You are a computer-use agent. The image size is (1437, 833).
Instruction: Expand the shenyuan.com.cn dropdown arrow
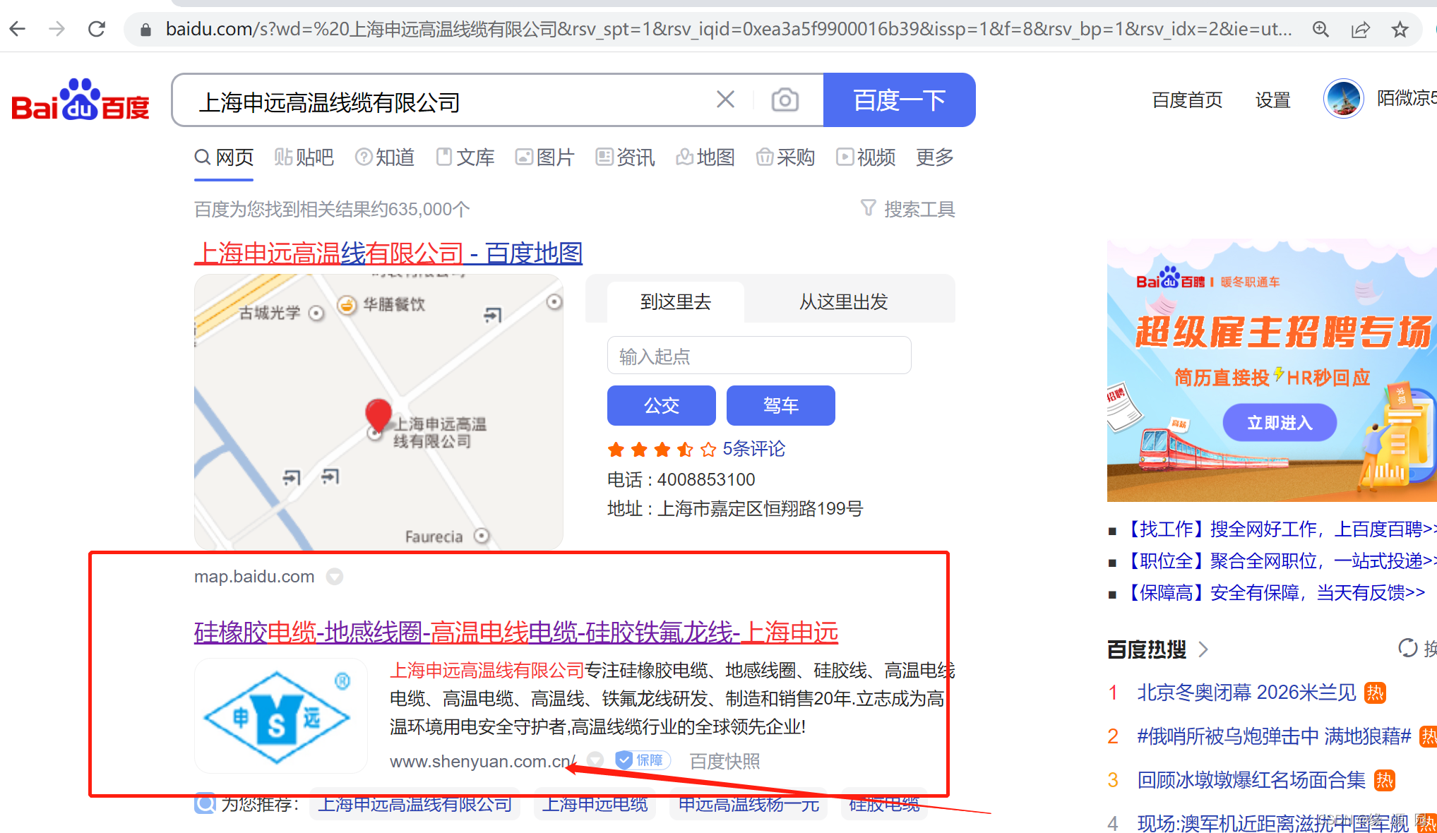tap(595, 760)
